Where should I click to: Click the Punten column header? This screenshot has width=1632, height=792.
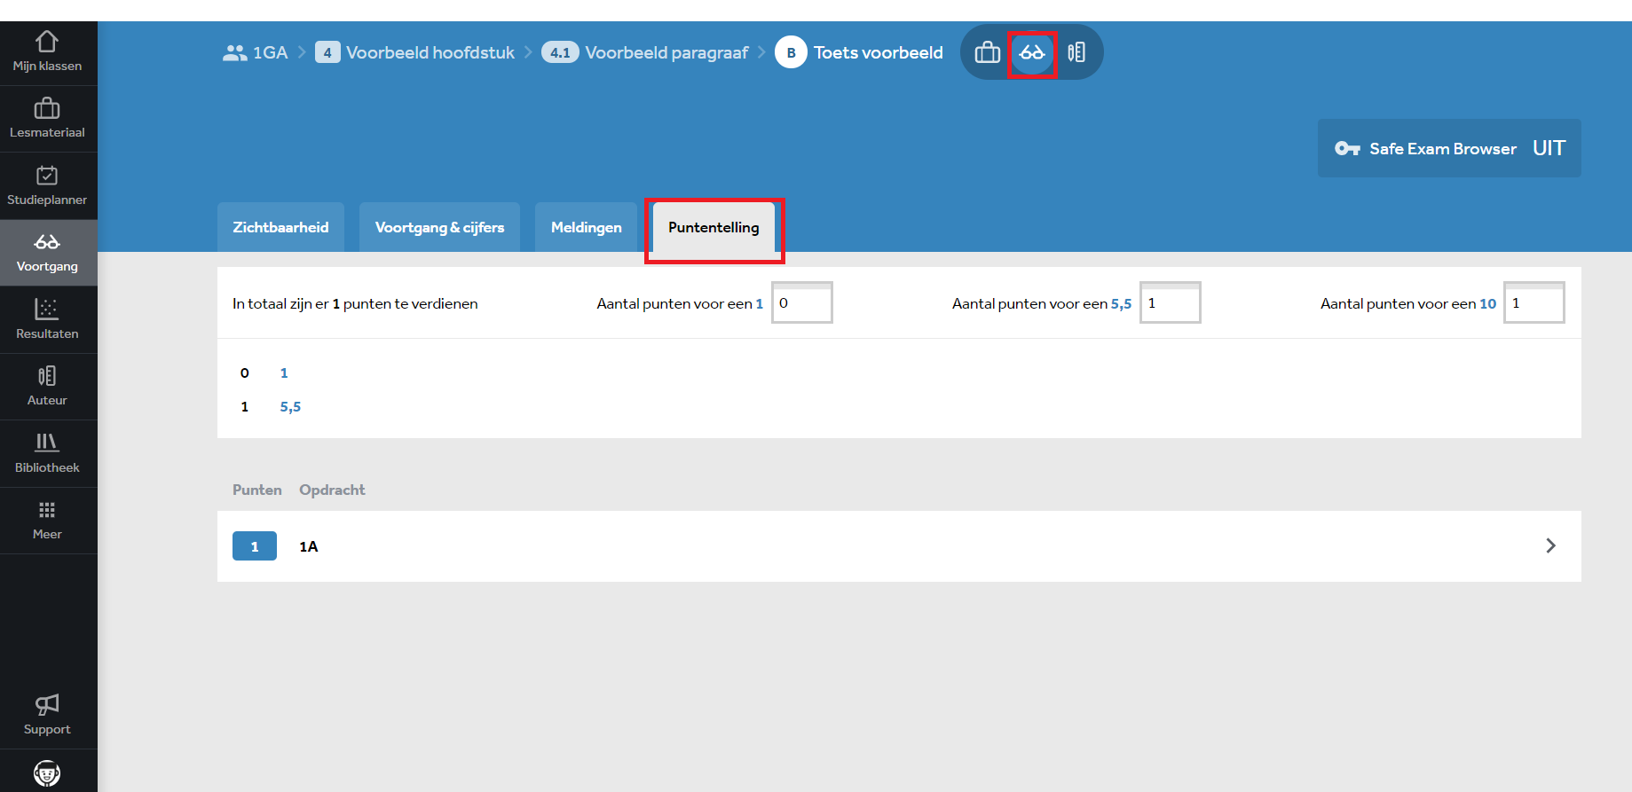[x=257, y=490]
